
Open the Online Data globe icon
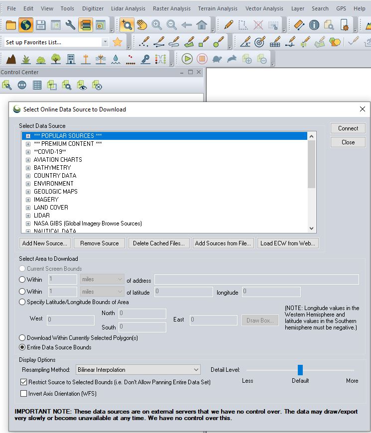(x=26, y=25)
